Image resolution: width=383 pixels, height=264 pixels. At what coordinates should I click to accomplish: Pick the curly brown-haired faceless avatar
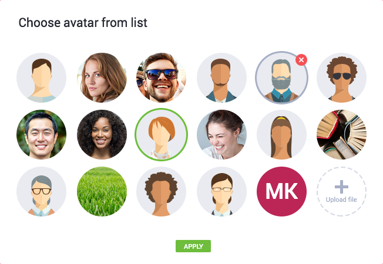[x=161, y=191]
